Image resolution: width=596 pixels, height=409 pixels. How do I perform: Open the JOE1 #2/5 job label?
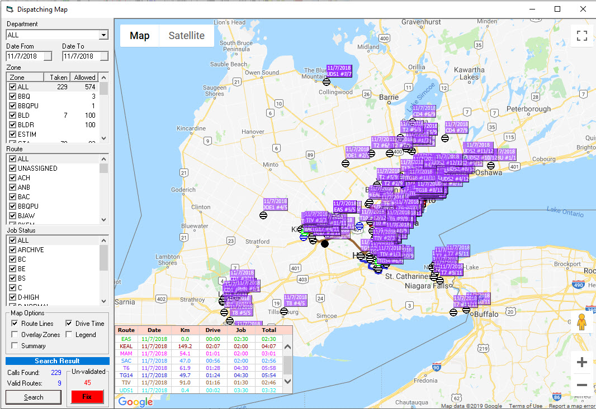[357, 152]
